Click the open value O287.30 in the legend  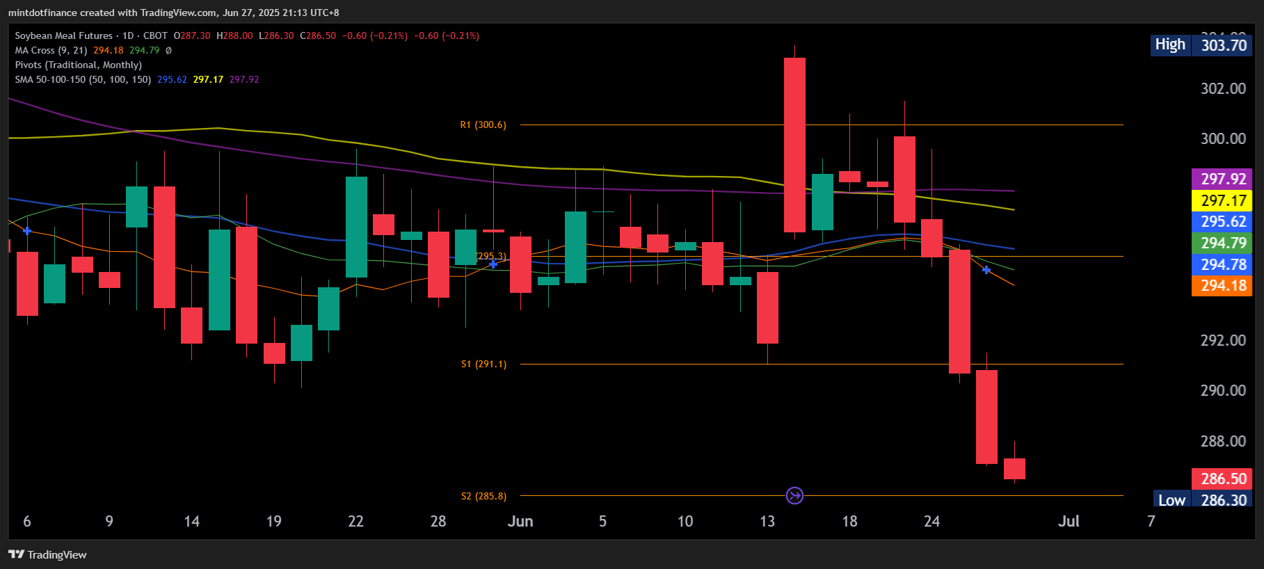coord(192,35)
